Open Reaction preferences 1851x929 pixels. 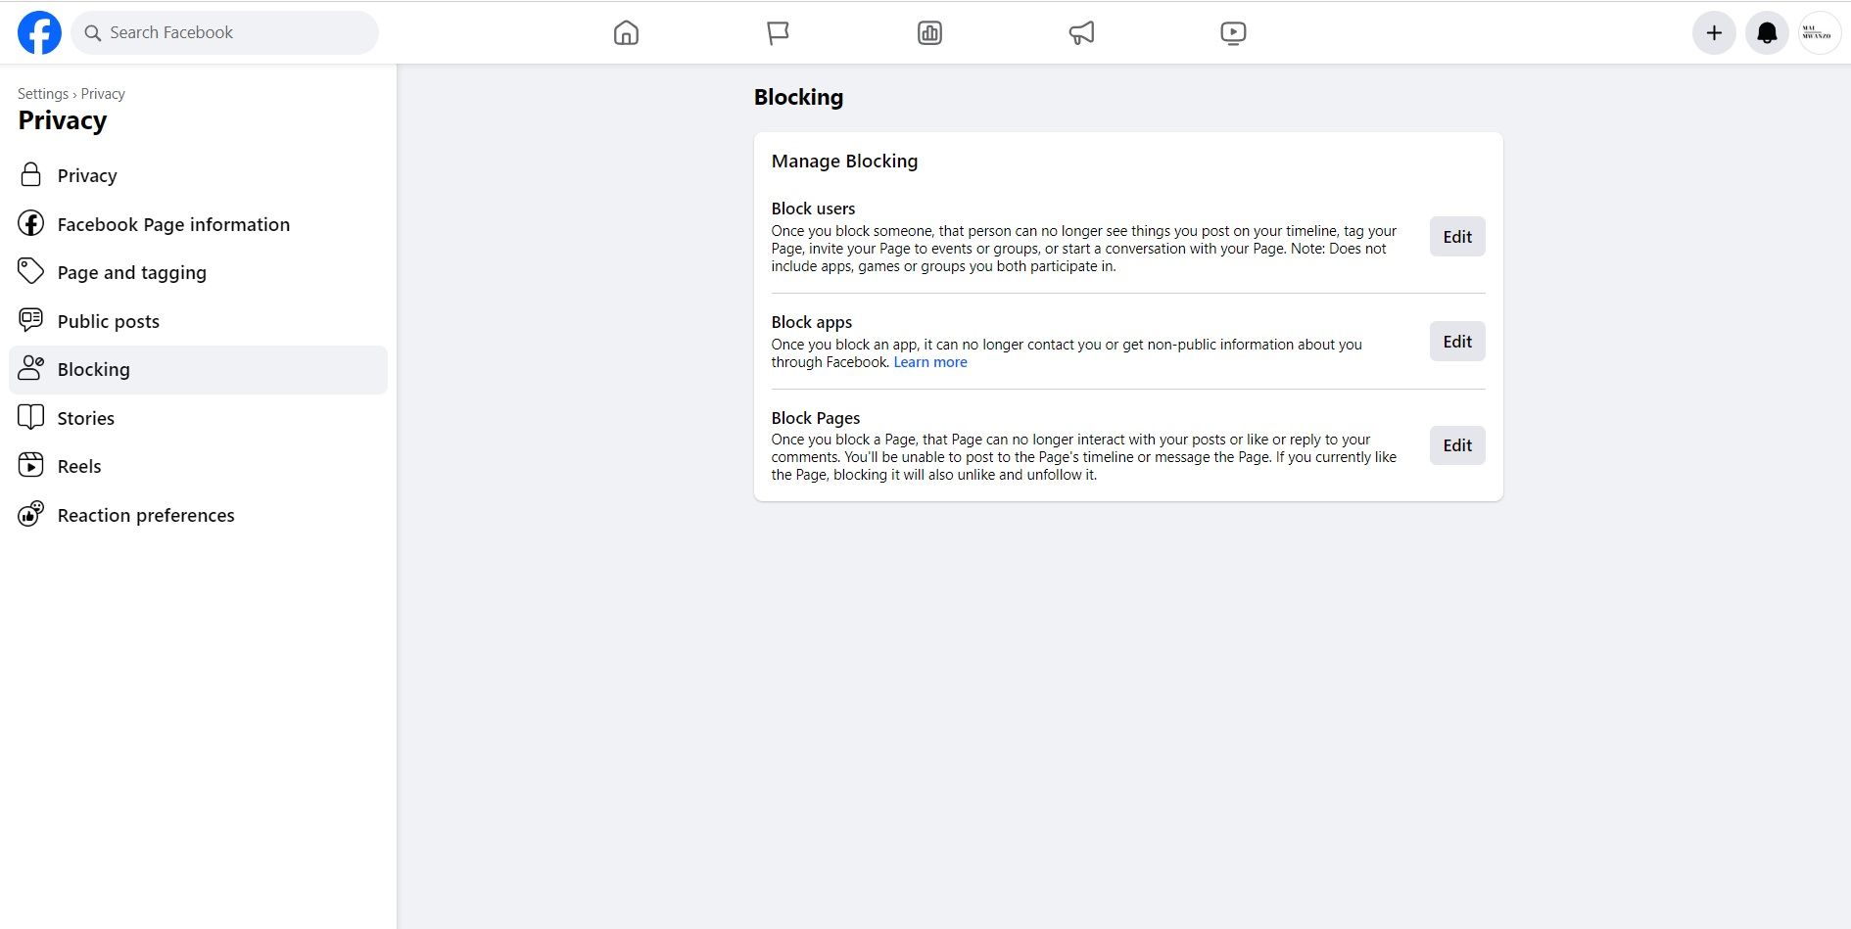(145, 514)
